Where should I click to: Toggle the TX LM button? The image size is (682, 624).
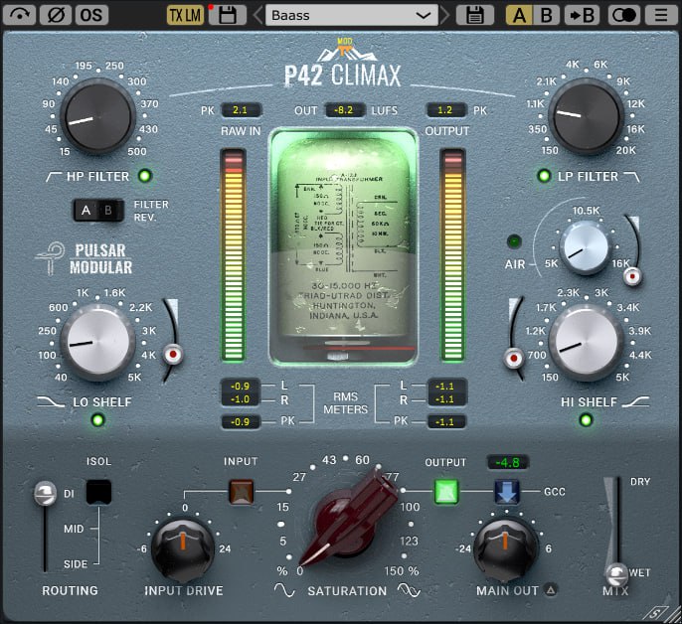(x=185, y=16)
